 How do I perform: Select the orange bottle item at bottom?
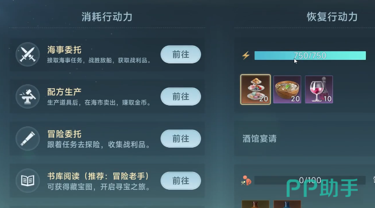pos(255,204)
